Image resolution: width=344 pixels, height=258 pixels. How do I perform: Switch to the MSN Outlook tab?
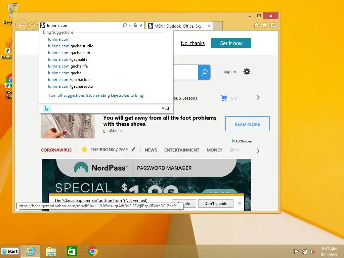point(179,26)
